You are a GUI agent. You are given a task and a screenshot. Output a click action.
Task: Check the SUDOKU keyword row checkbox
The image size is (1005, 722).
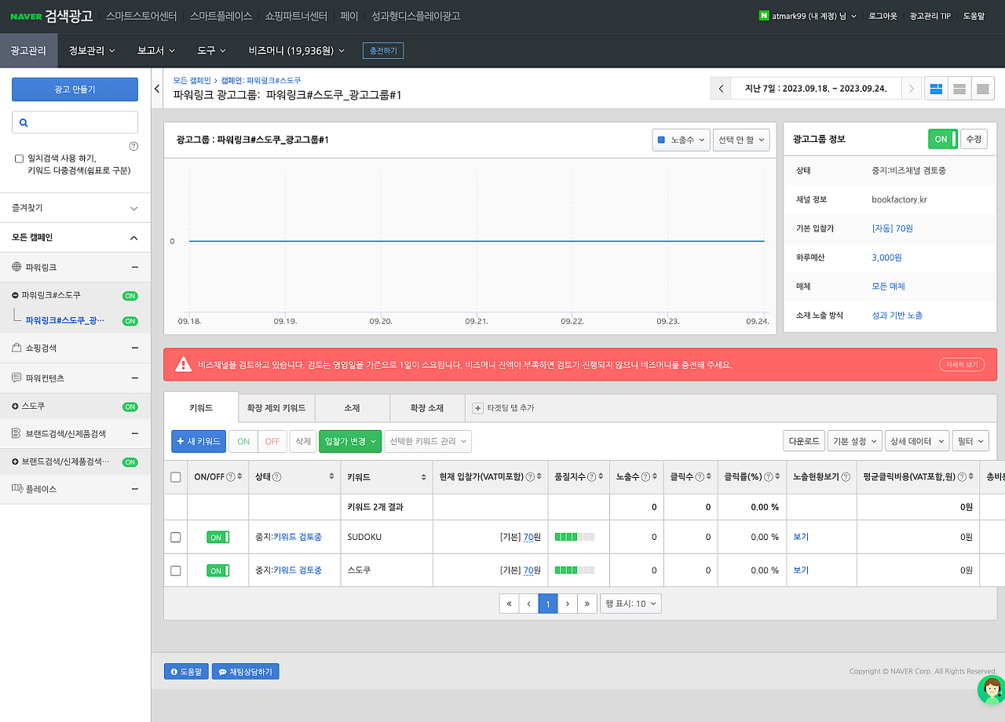[176, 538]
